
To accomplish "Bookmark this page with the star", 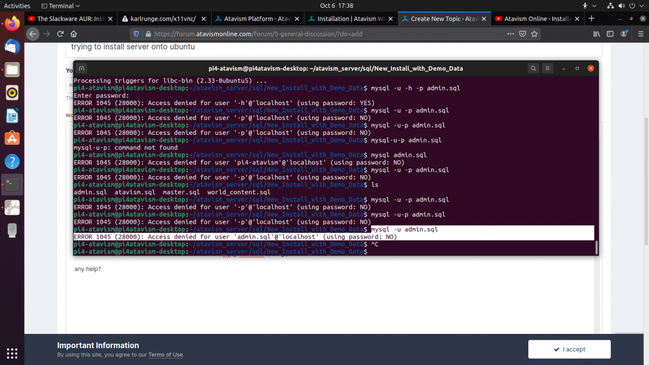I will click(x=534, y=34).
